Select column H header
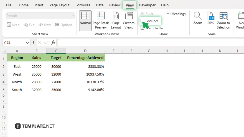 [x=167, y=51]
